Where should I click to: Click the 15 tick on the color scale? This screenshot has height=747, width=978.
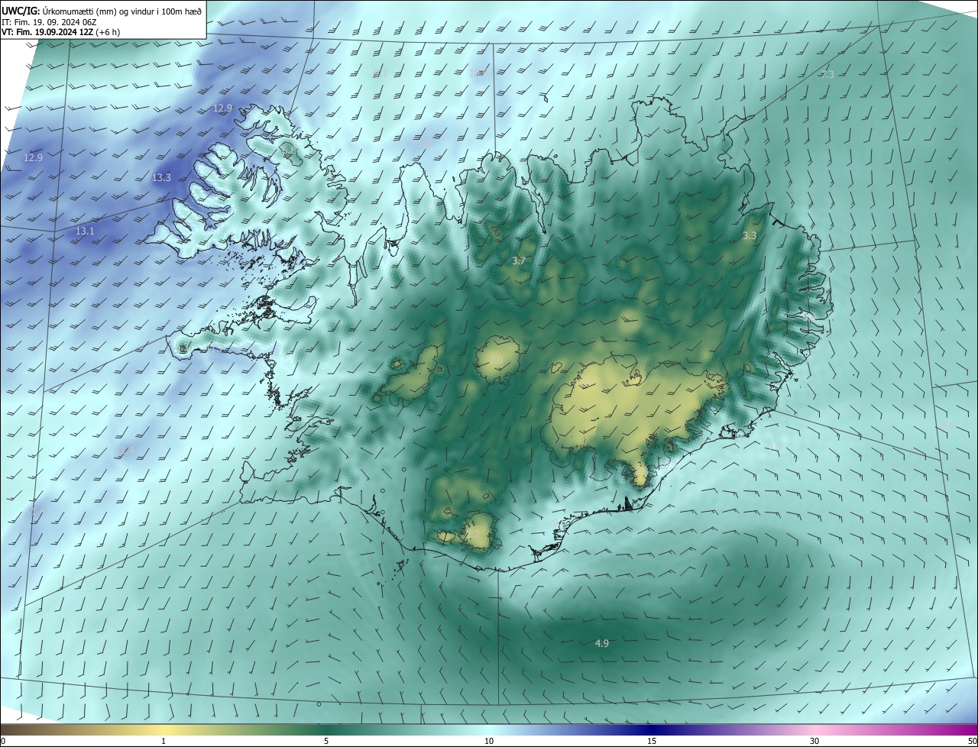pyautogui.click(x=652, y=741)
